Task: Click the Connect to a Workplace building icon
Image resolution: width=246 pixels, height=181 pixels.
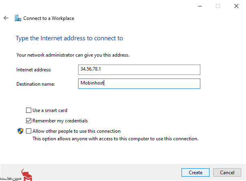Action: click(x=18, y=18)
